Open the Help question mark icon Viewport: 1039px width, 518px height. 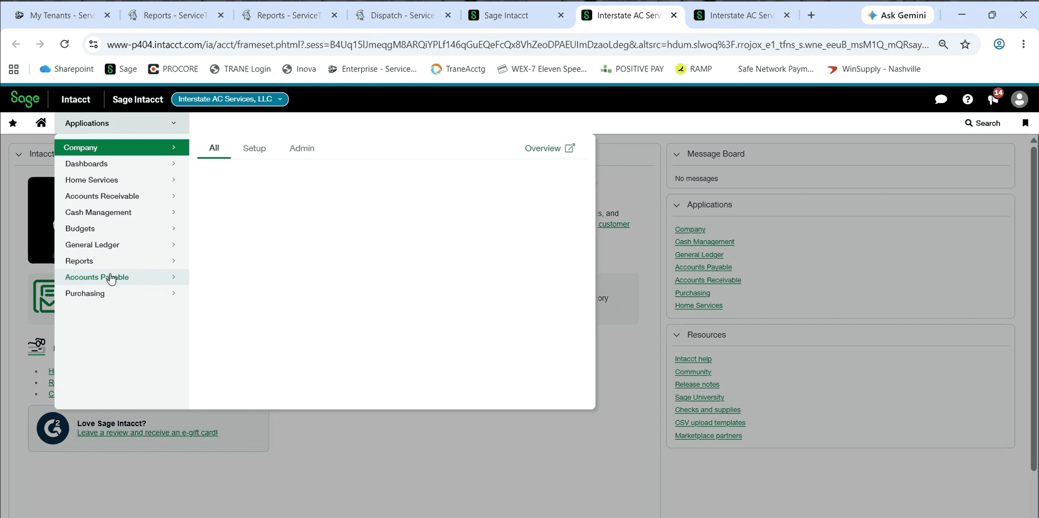pyautogui.click(x=968, y=99)
